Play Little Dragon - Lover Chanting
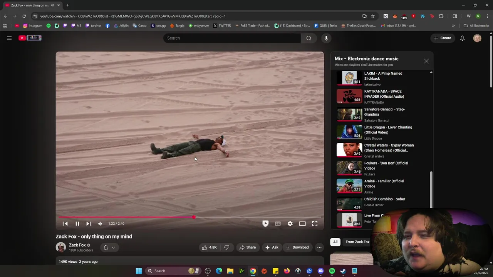This screenshot has width=493, height=277. (x=383, y=132)
